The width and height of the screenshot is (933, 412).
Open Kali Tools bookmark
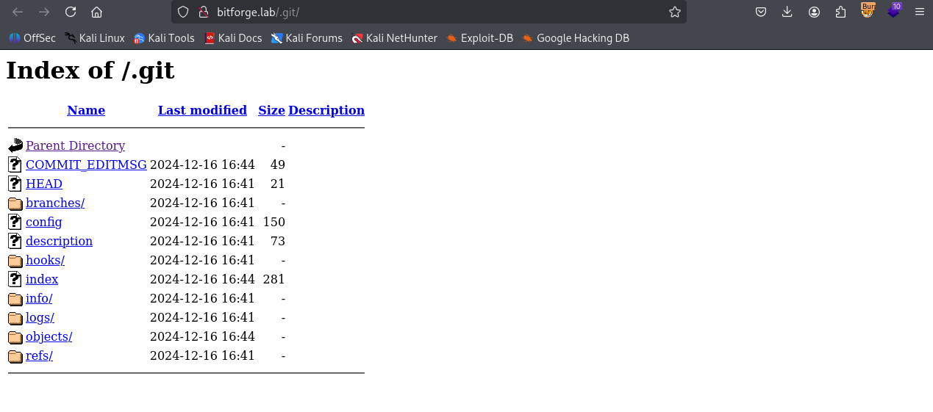tap(164, 38)
